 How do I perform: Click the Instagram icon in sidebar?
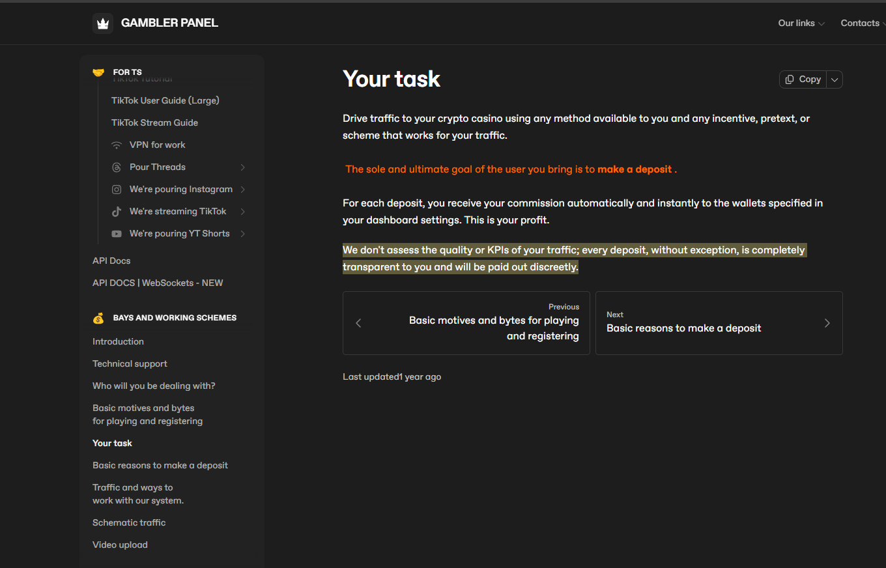[x=117, y=190]
